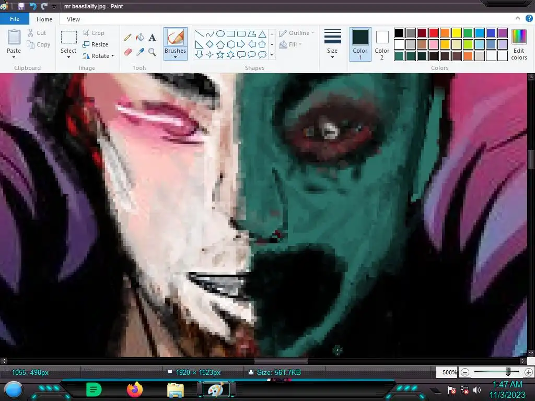Choose the Up arrow shape
The width and height of the screenshot is (535, 401).
tap(262, 44)
